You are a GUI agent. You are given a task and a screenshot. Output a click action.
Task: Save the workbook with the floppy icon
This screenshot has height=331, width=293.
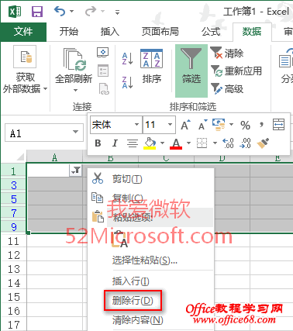37,12
